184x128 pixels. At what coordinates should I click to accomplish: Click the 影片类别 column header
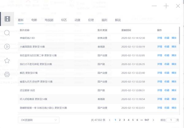(102, 30)
